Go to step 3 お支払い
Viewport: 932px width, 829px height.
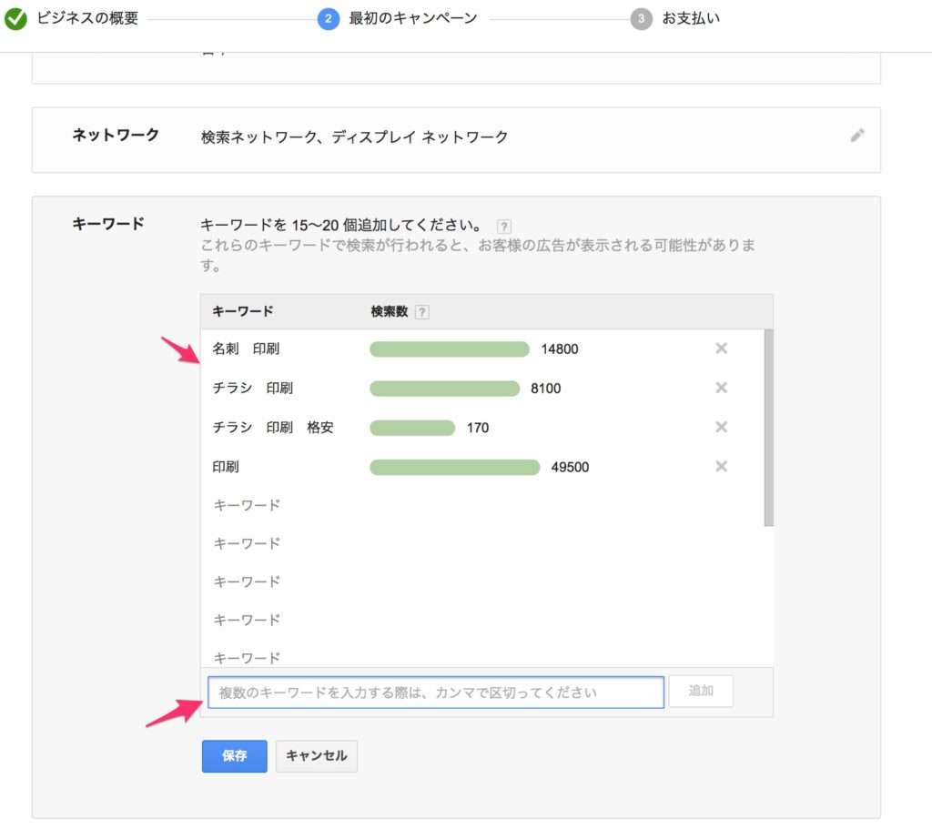641,19
